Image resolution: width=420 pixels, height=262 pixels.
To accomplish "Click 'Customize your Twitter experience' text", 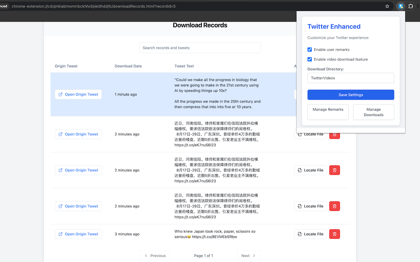I will 338,38.
